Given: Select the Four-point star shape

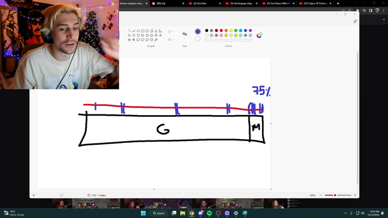Looking at the screenshot, I should 160,35.
